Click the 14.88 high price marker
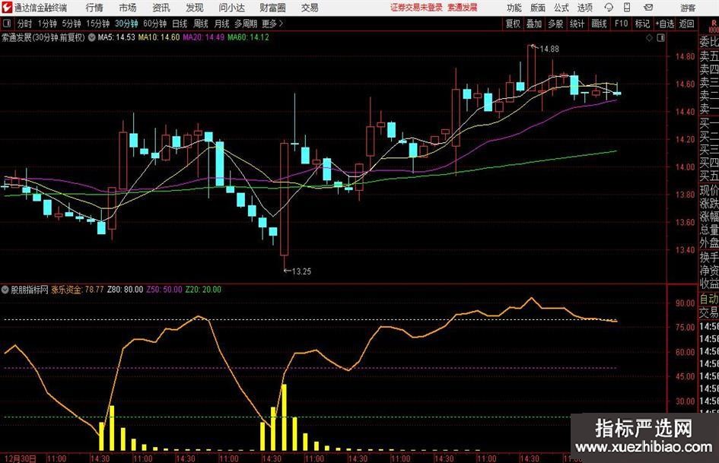Screen dimensions: 719x463 click(549, 49)
